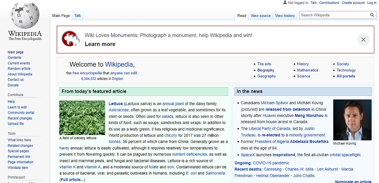The height and width of the screenshot is (183, 379).
Task: Open the Technology portal link
Action: (346, 70)
